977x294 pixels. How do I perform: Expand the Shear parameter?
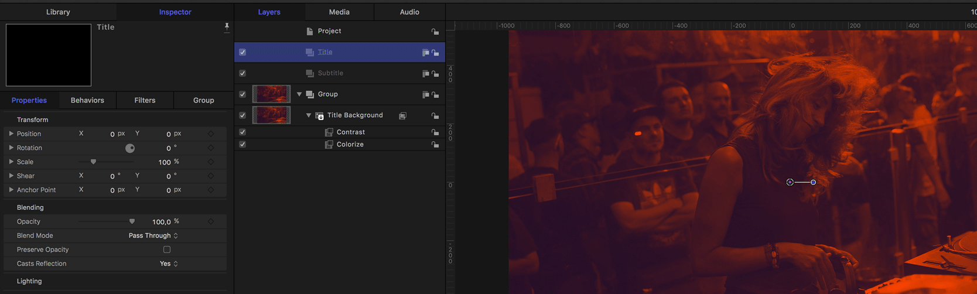point(11,176)
